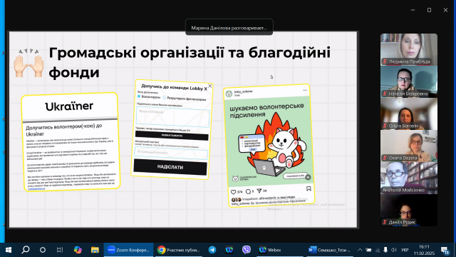
Task: Switch to Chrome window in taskbar
Action: pyautogui.click(x=179, y=250)
